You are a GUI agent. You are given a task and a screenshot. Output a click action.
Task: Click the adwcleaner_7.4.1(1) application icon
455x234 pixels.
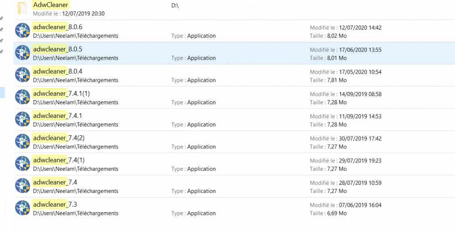coord(23,97)
